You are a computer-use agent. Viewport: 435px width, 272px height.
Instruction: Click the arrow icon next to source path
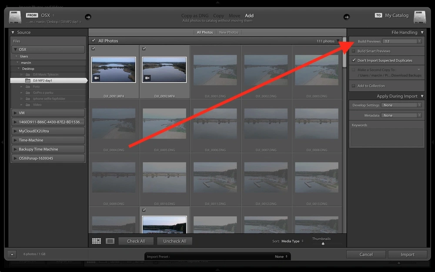tap(88, 17)
